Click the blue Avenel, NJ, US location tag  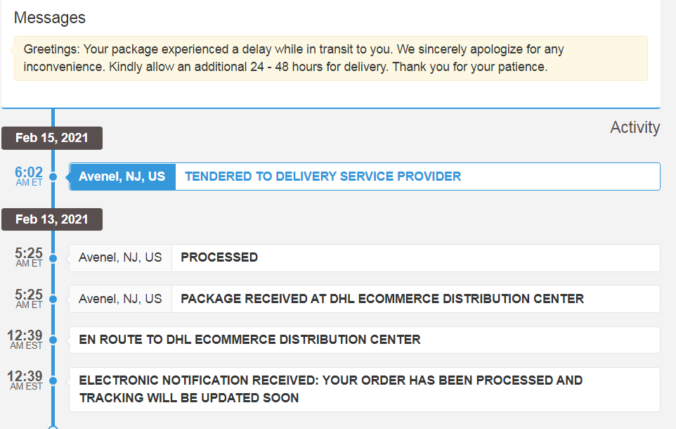pyautogui.click(x=122, y=177)
